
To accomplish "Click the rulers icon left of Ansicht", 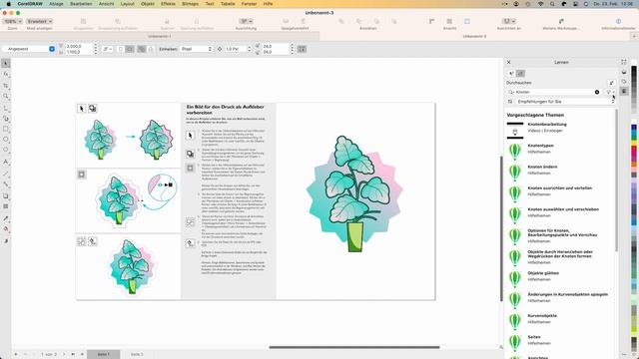I will click(x=431, y=21).
